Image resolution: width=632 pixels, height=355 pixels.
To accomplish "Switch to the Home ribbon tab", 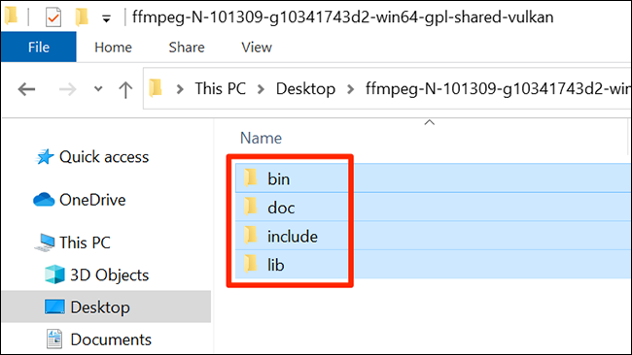I will (113, 48).
